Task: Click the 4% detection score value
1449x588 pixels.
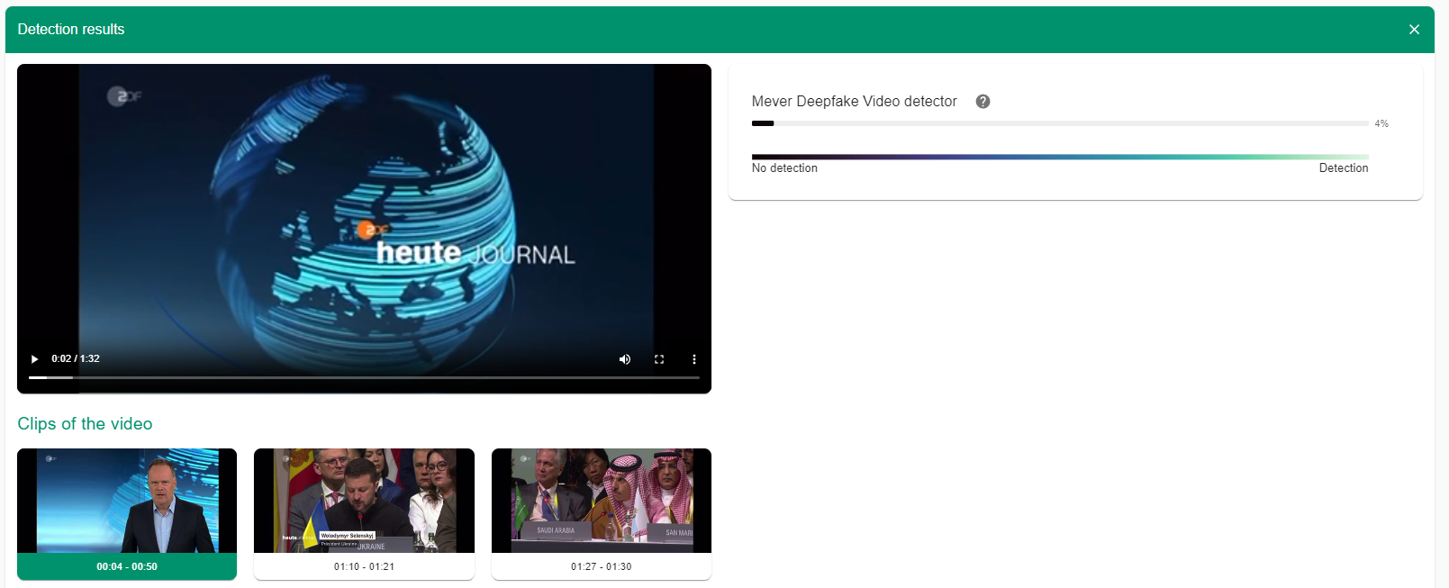Action: click(x=1381, y=123)
